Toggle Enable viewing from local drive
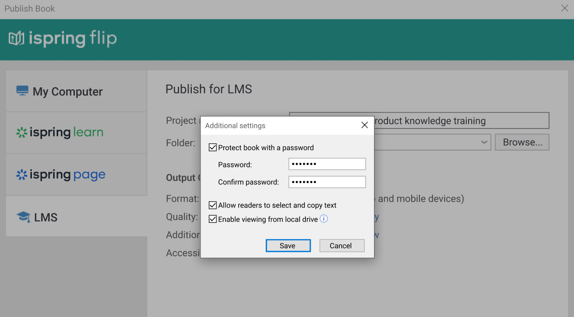The image size is (574, 317). (x=213, y=219)
